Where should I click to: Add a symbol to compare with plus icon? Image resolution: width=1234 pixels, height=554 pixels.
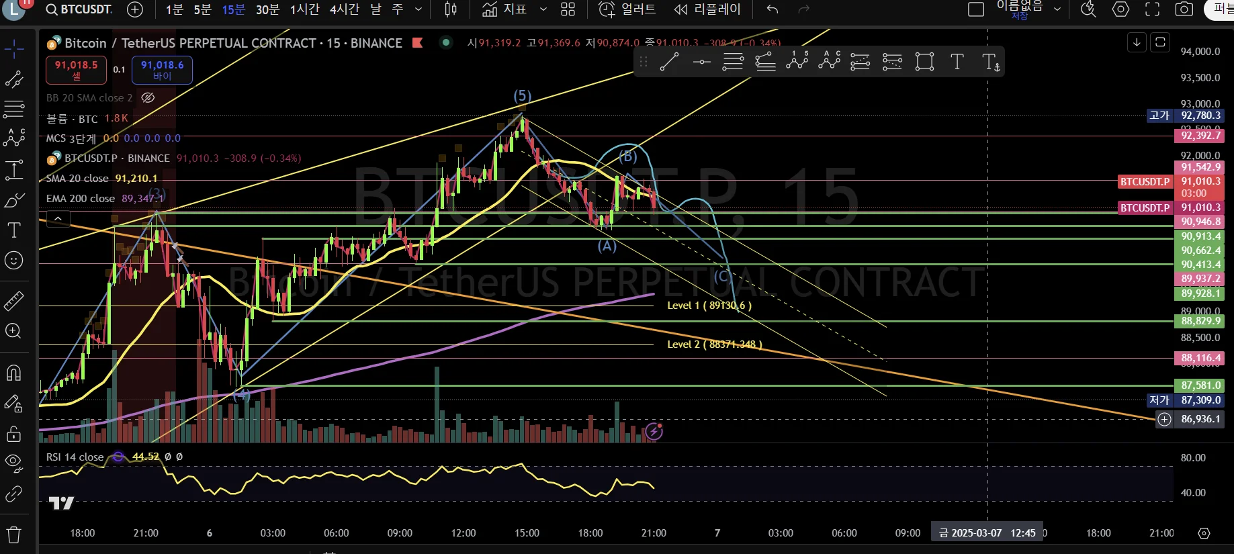click(x=135, y=9)
